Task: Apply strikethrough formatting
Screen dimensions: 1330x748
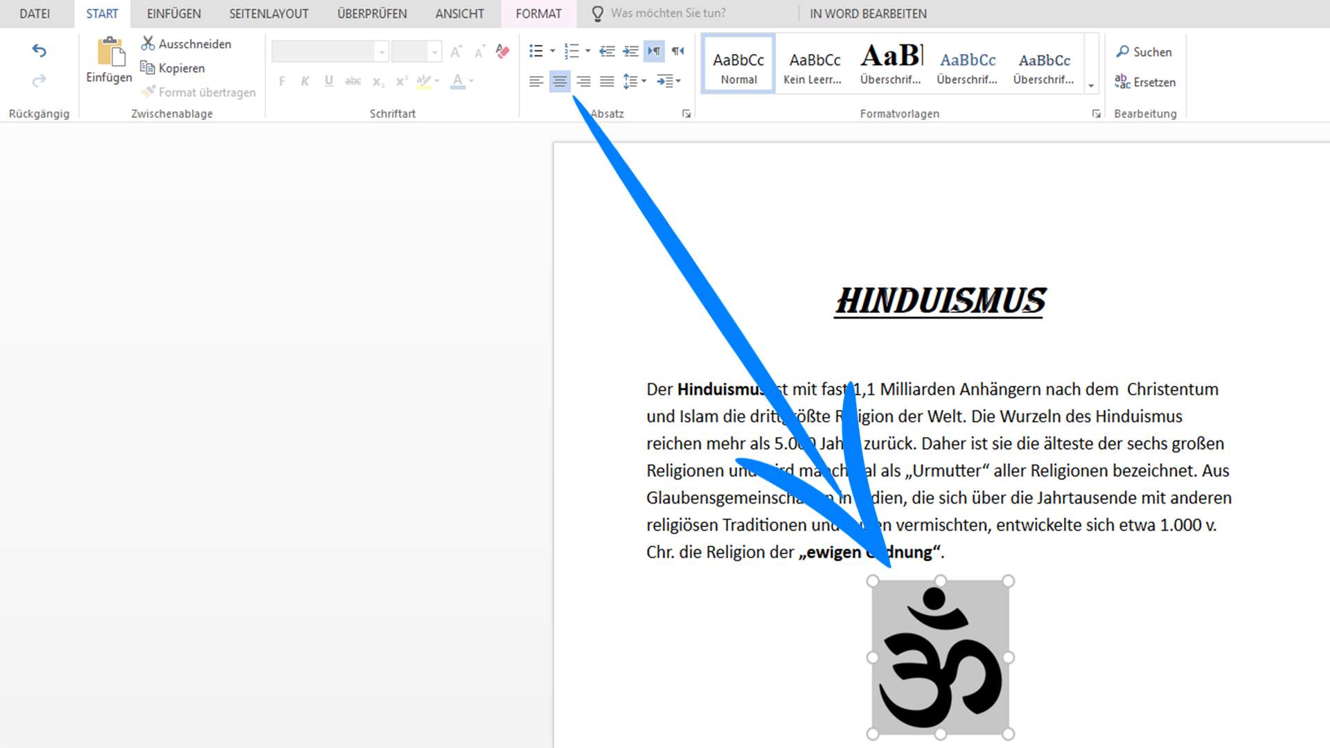Action: pyautogui.click(x=353, y=81)
